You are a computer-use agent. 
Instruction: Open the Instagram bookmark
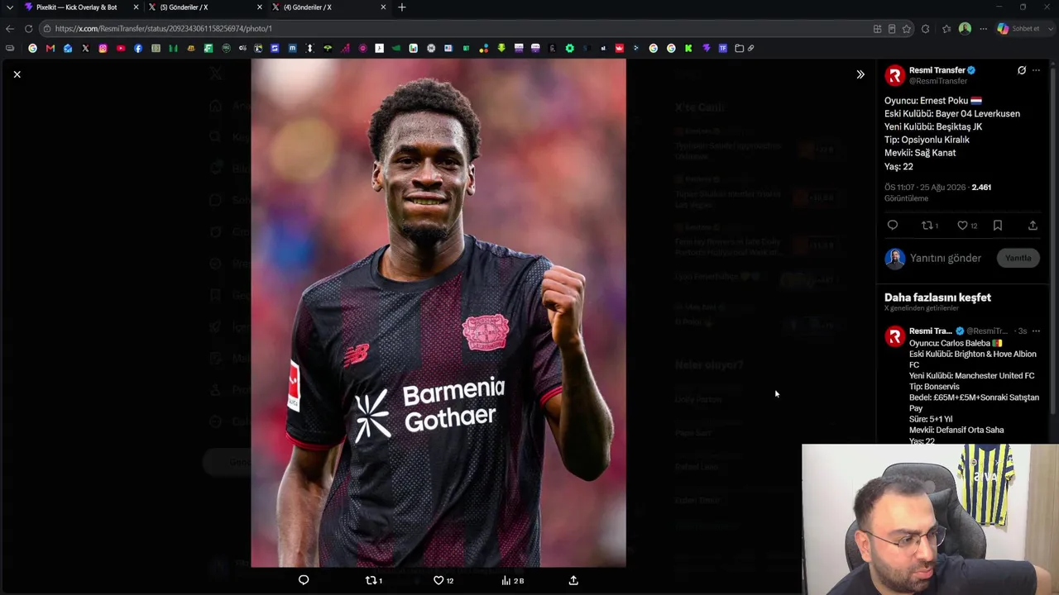(x=103, y=48)
